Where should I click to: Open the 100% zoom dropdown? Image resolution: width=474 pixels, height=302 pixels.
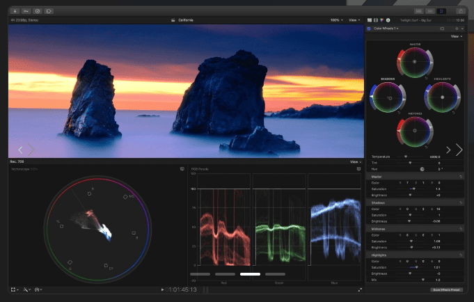click(336, 20)
